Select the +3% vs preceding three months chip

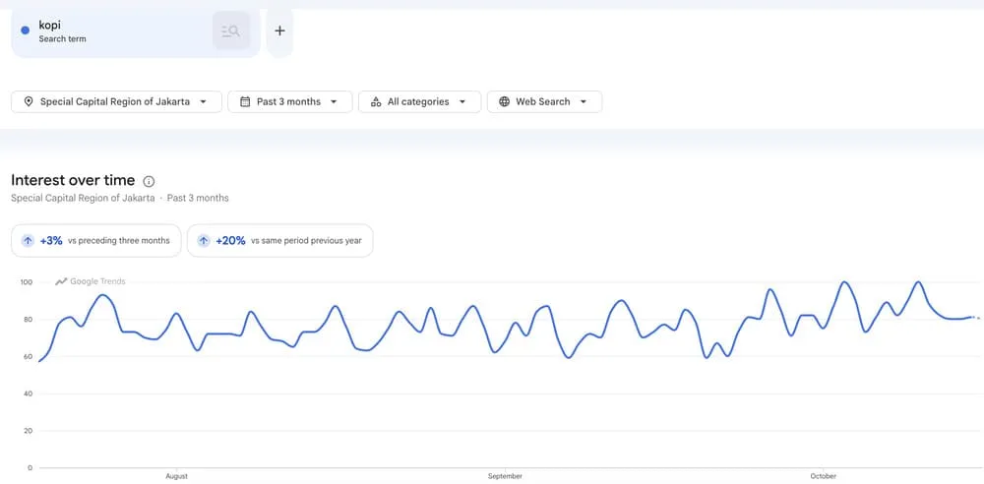(96, 240)
